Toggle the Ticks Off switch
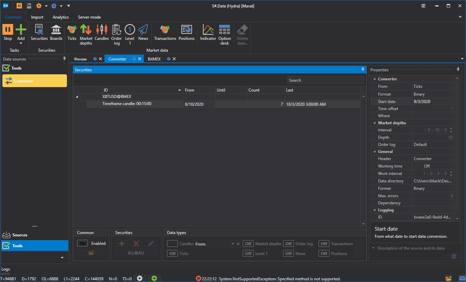 [x=172, y=253]
